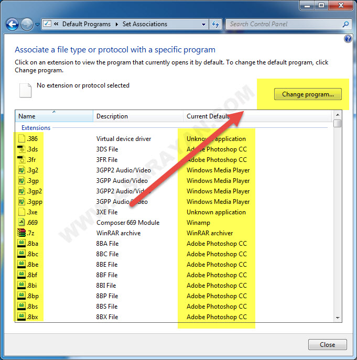
Task: Click the address bar refresh button
Action: [215, 24]
